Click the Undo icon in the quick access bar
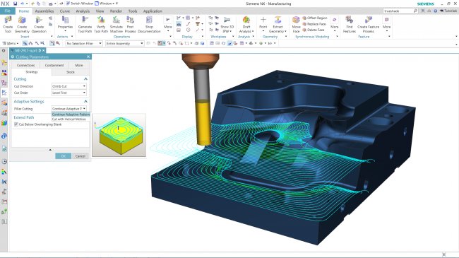 pos(23,4)
